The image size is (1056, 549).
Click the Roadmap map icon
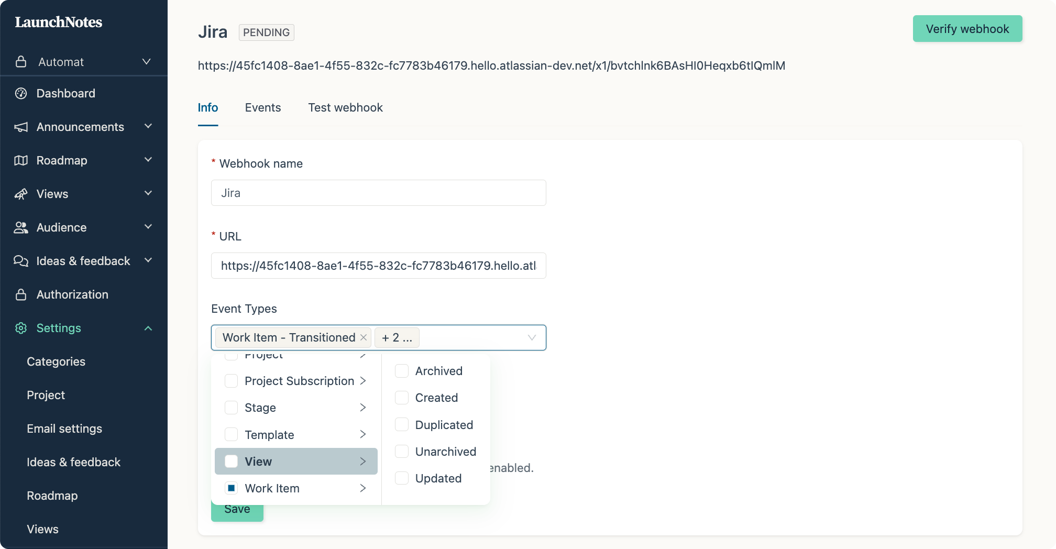click(x=21, y=160)
